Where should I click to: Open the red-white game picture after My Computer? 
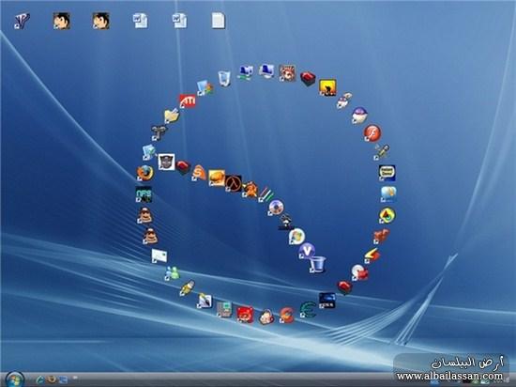287,73
